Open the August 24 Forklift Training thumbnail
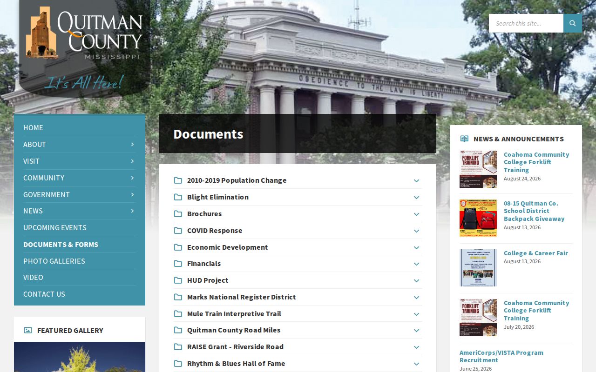Image resolution: width=596 pixels, height=372 pixels. tap(478, 169)
